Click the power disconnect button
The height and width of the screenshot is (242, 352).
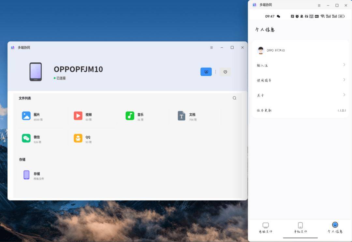coord(225,72)
